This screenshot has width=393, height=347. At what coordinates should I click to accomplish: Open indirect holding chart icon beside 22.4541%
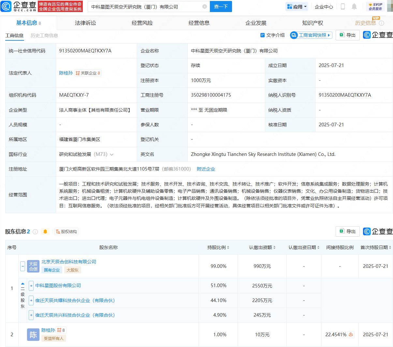pyautogui.click(x=351, y=335)
